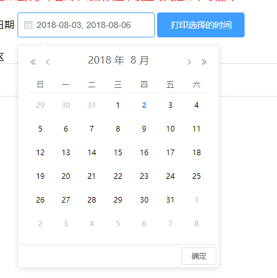This screenshot has width=277, height=278.
Task: Click the blue 打印选择的时间 button
Action: coord(201,25)
